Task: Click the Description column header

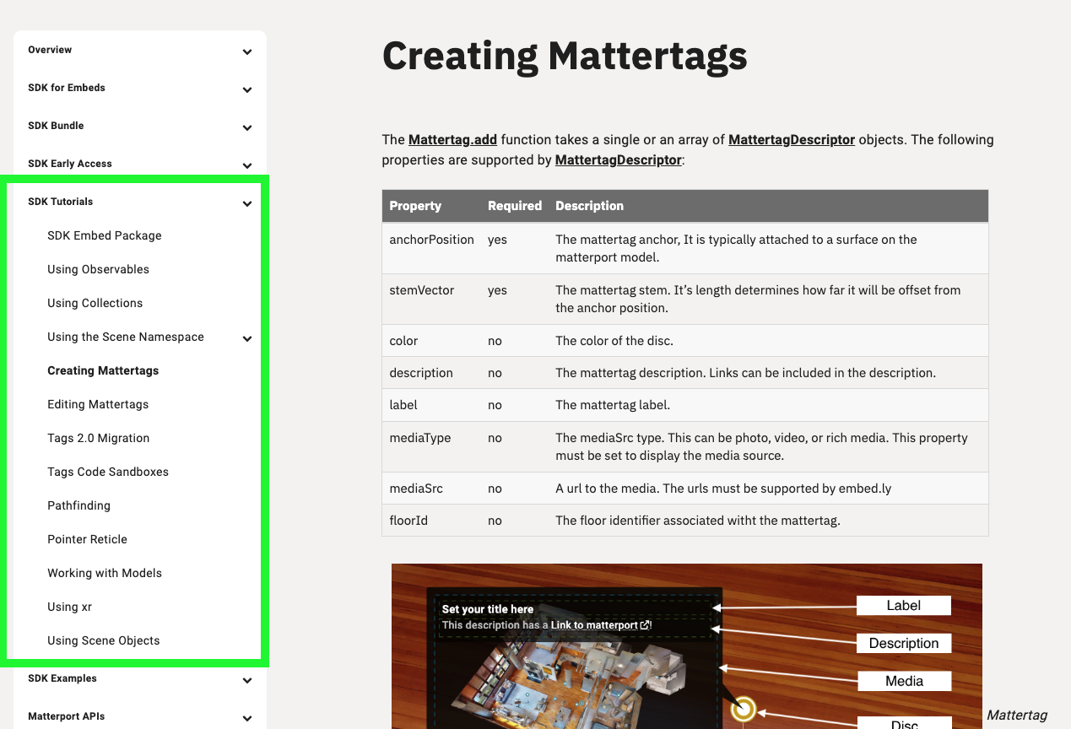Action: [x=590, y=206]
